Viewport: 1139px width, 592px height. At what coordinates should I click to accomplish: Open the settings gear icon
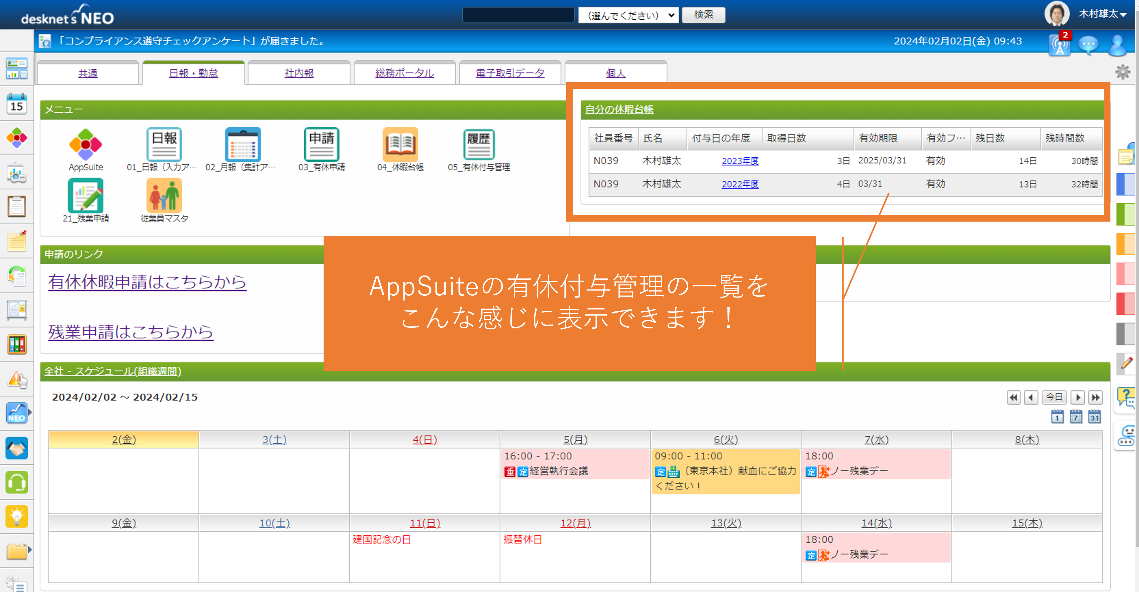(1122, 72)
